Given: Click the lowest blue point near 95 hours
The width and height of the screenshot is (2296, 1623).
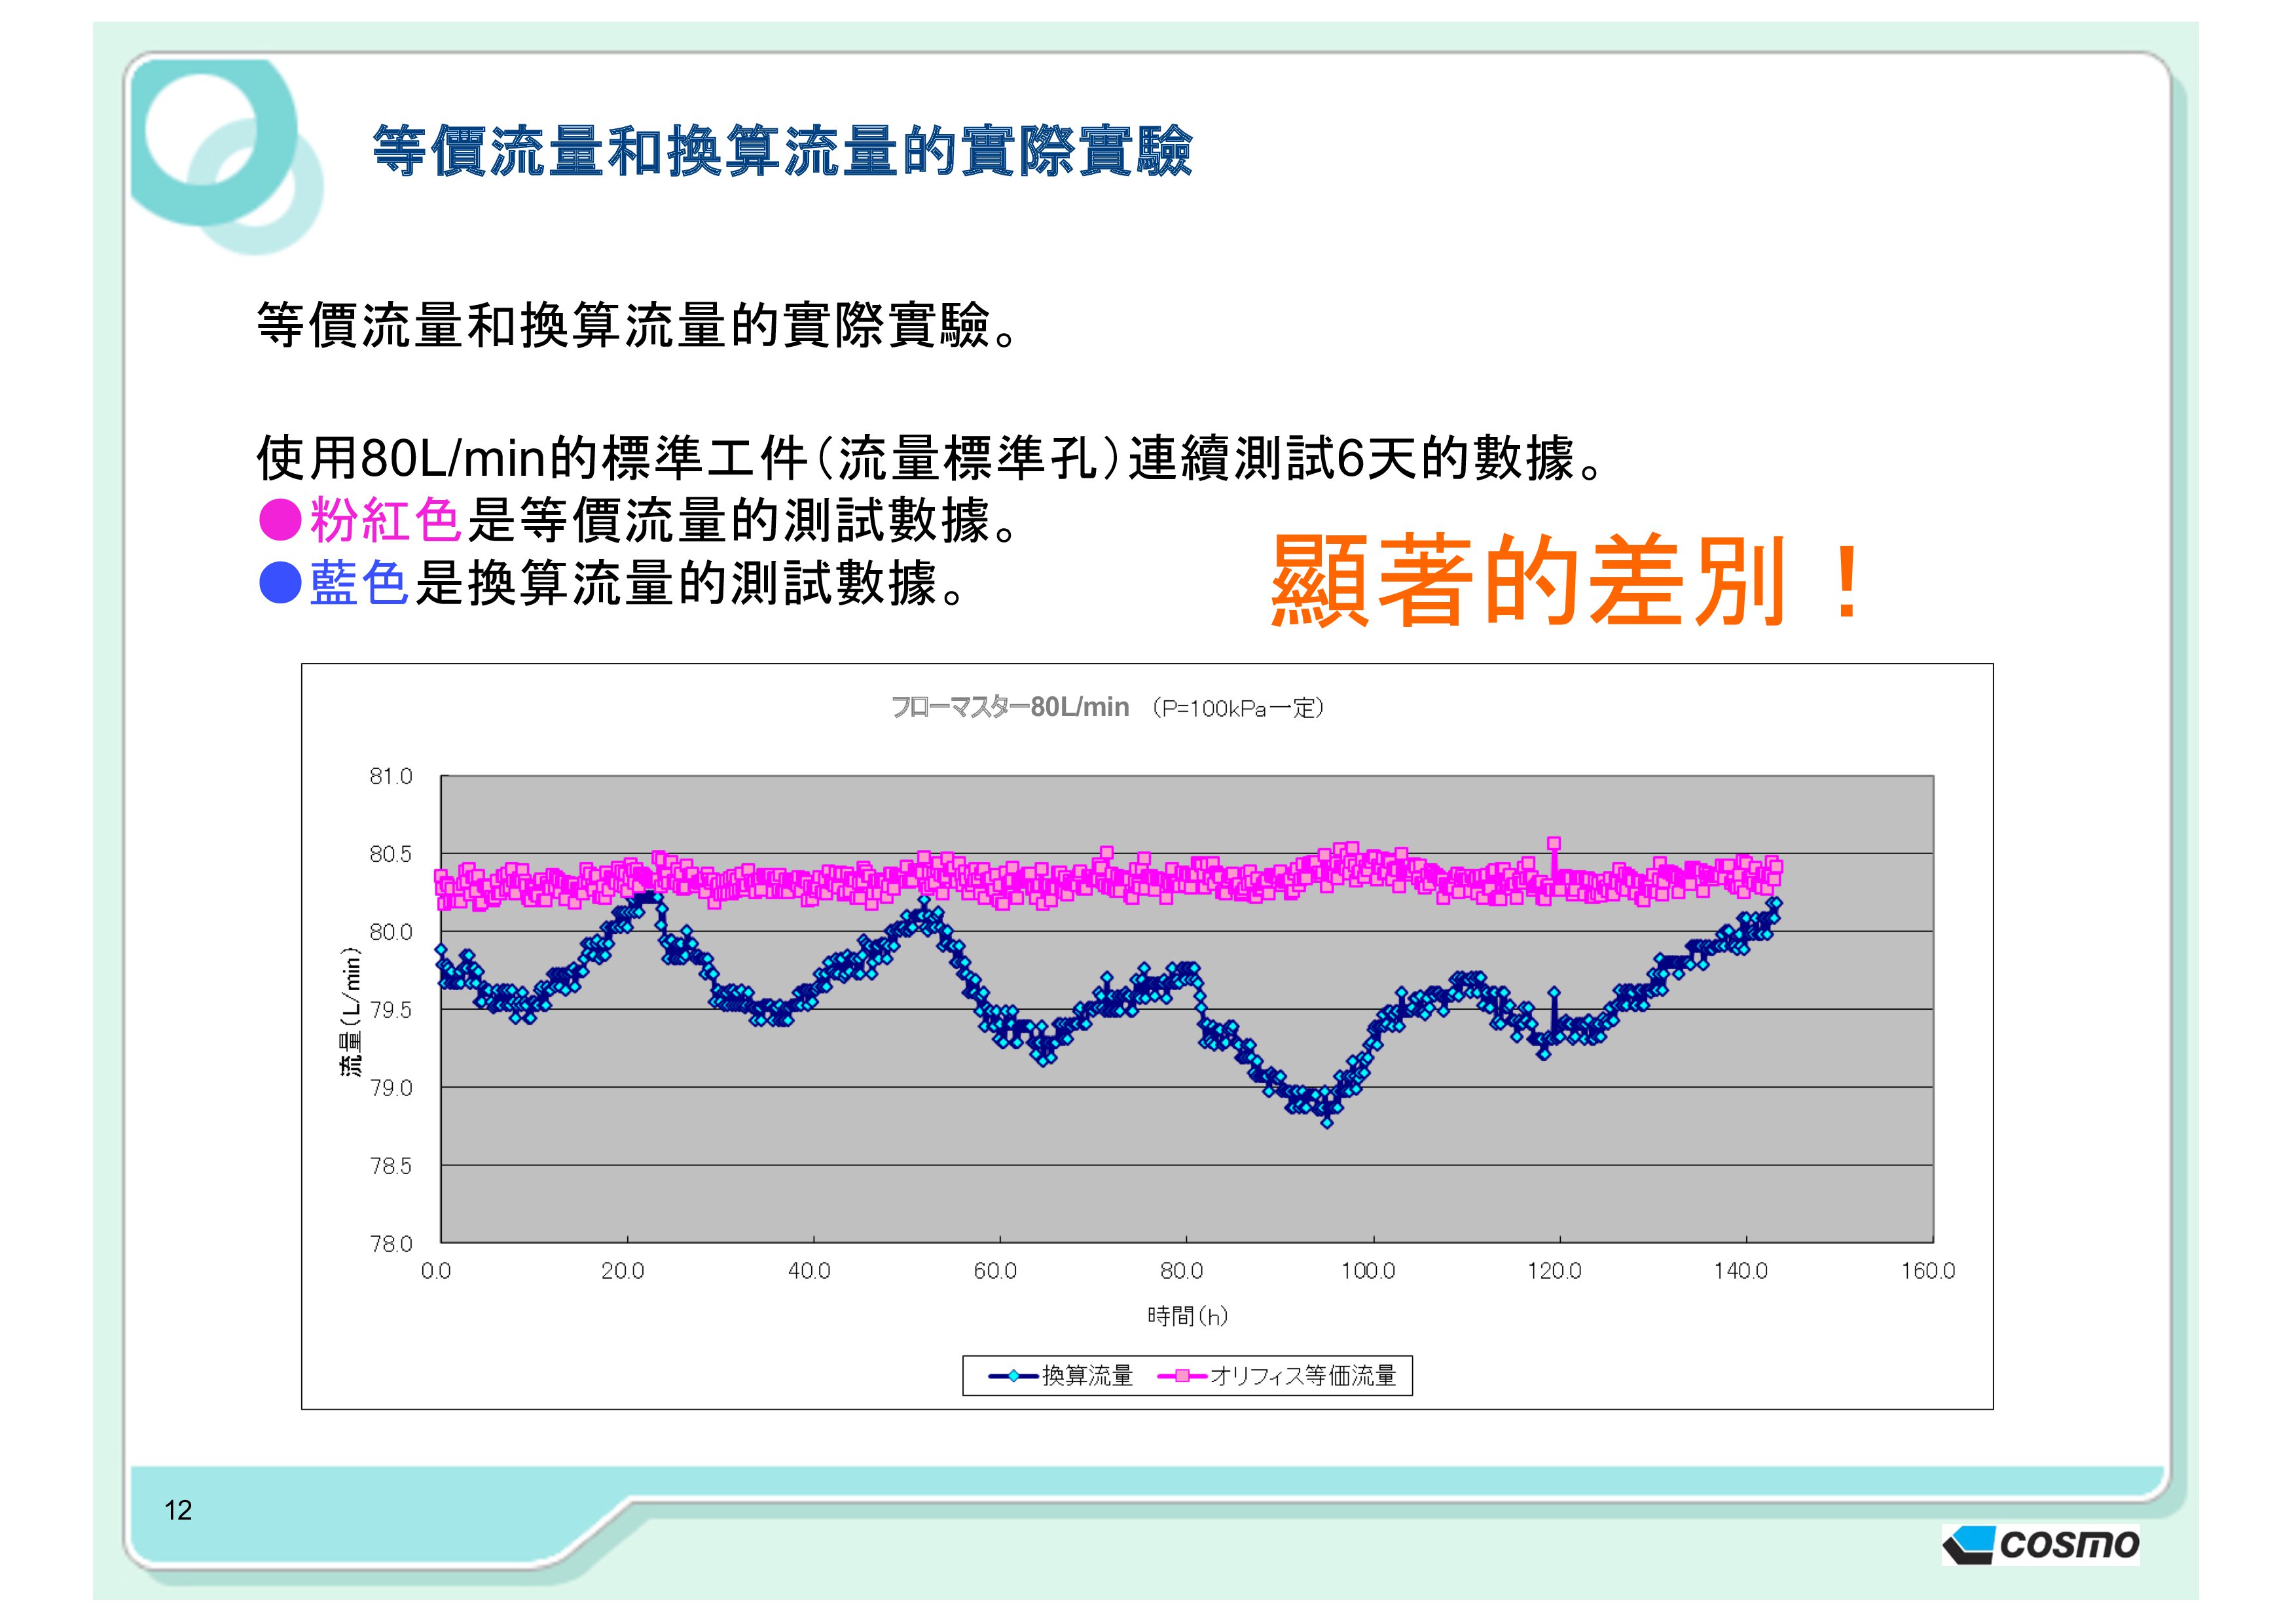Looking at the screenshot, I should (1327, 1122).
